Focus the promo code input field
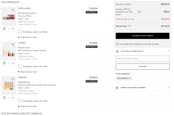174x116 pixels. [x=142, y=59]
